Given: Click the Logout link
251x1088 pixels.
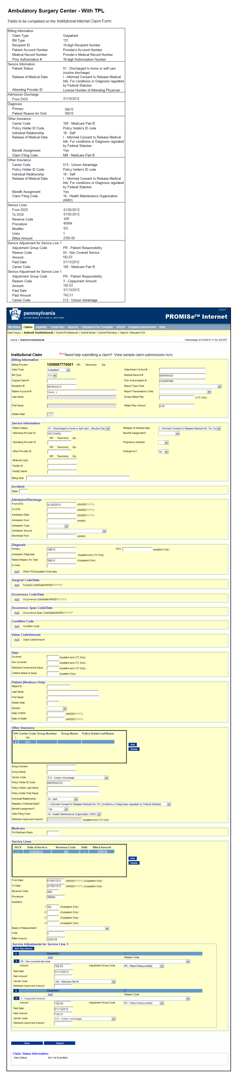Looking at the screenshot, I should coord(222,310).
